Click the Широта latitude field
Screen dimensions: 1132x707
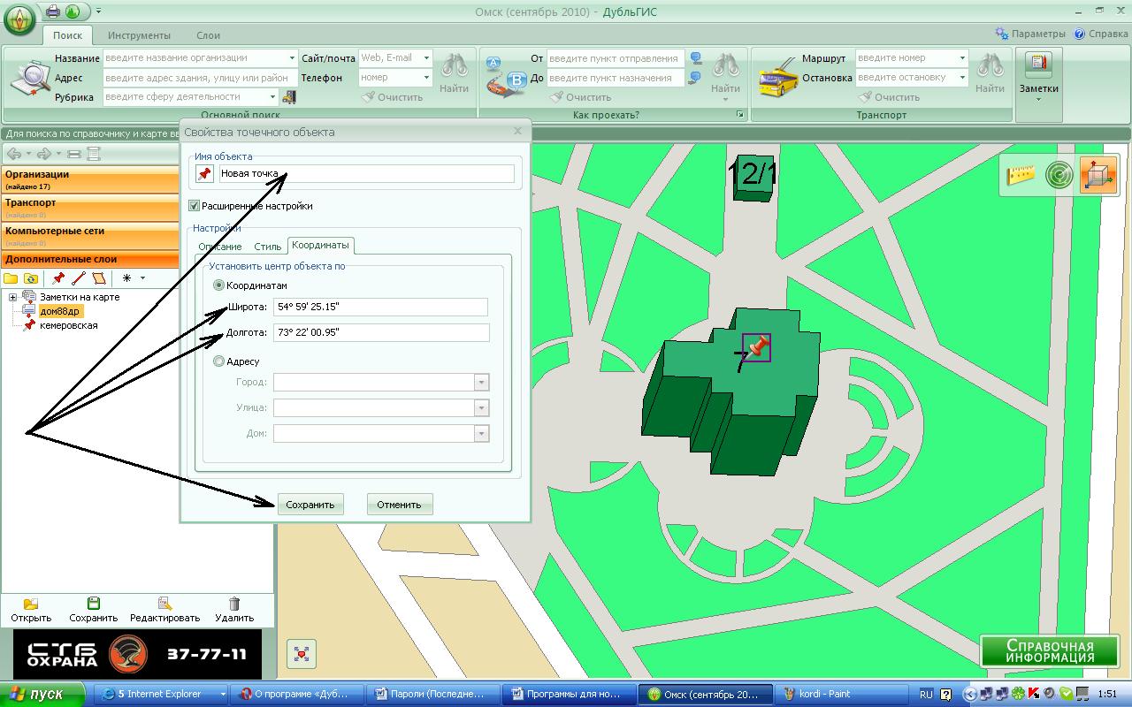380,307
